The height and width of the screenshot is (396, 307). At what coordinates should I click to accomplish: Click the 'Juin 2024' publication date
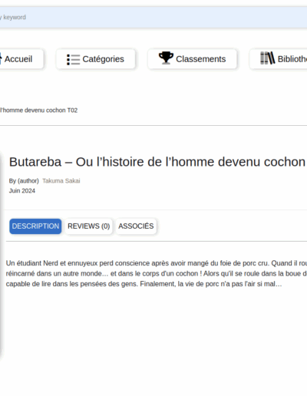[x=22, y=191]
